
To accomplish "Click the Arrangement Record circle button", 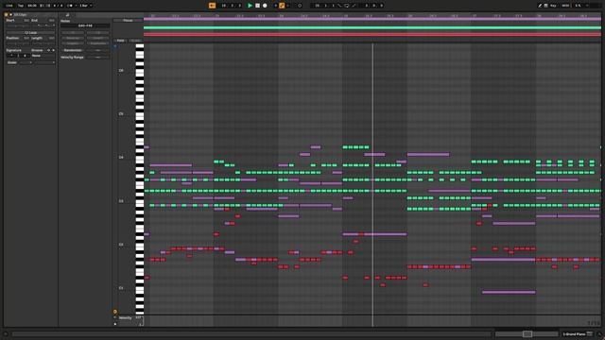I will (265, 6).
